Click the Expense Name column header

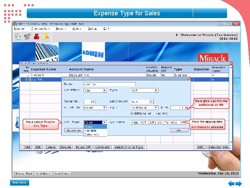point(43,69)
